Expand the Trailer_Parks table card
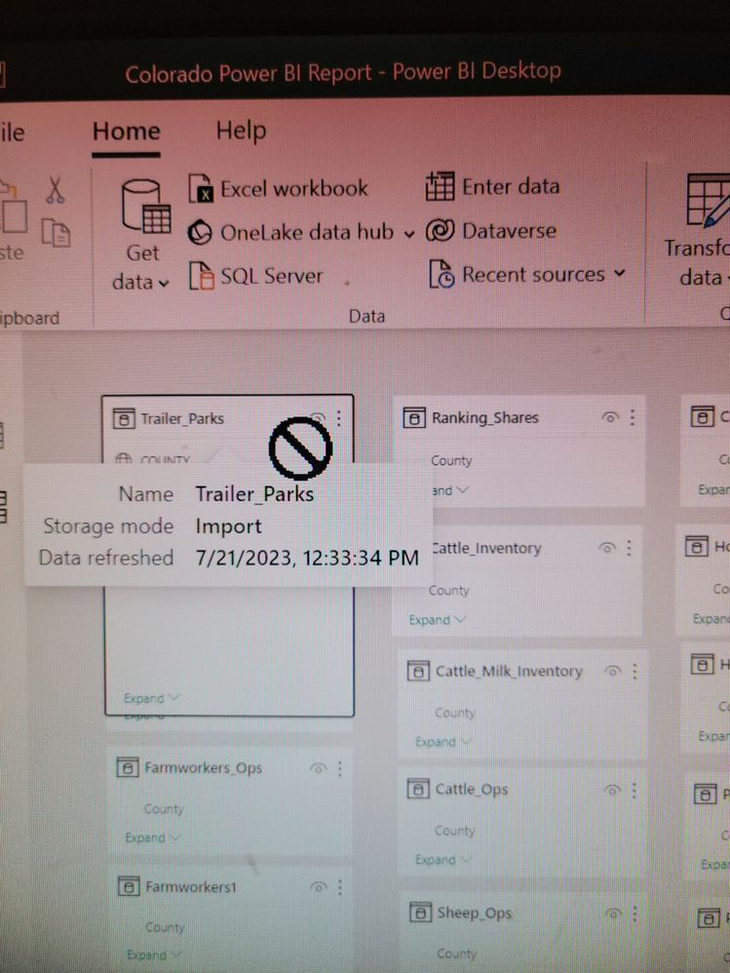The image size is (730, 973). coord(151,698)
